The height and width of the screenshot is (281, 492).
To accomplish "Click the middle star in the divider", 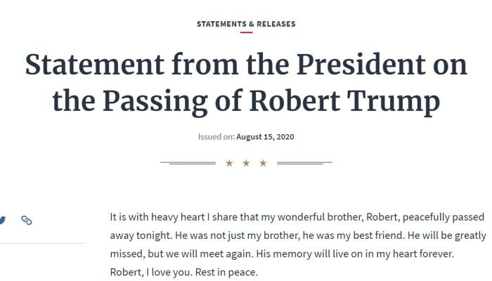I will point(246,163).
